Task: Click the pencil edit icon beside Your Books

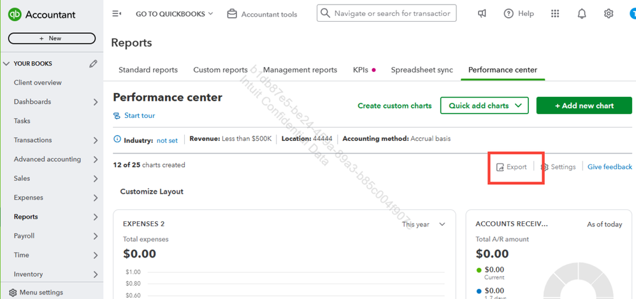Action: 94,64
